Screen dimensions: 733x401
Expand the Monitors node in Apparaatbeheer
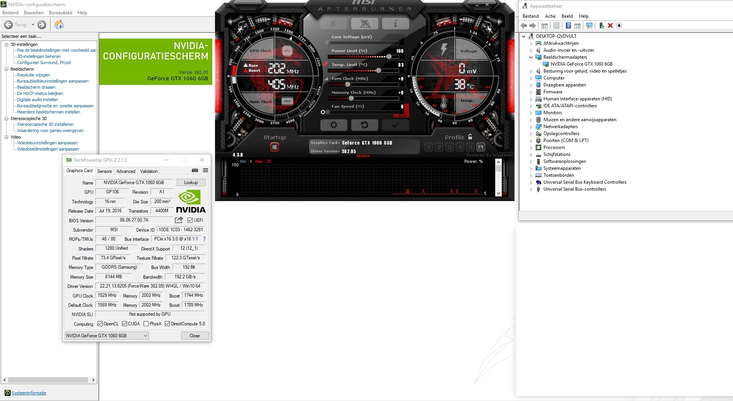pos(531,113)
